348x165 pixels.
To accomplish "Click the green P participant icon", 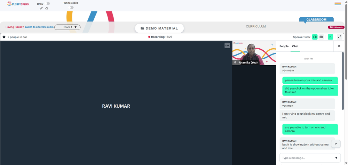I will point(331,37).
